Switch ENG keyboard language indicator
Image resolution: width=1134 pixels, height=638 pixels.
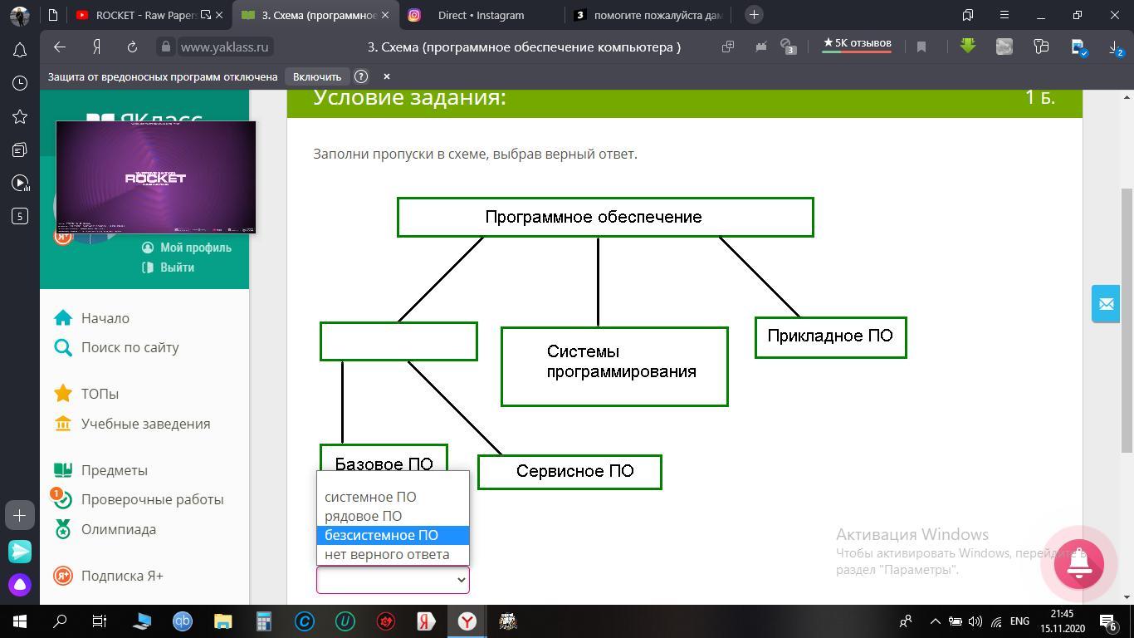click(1019, 621)
